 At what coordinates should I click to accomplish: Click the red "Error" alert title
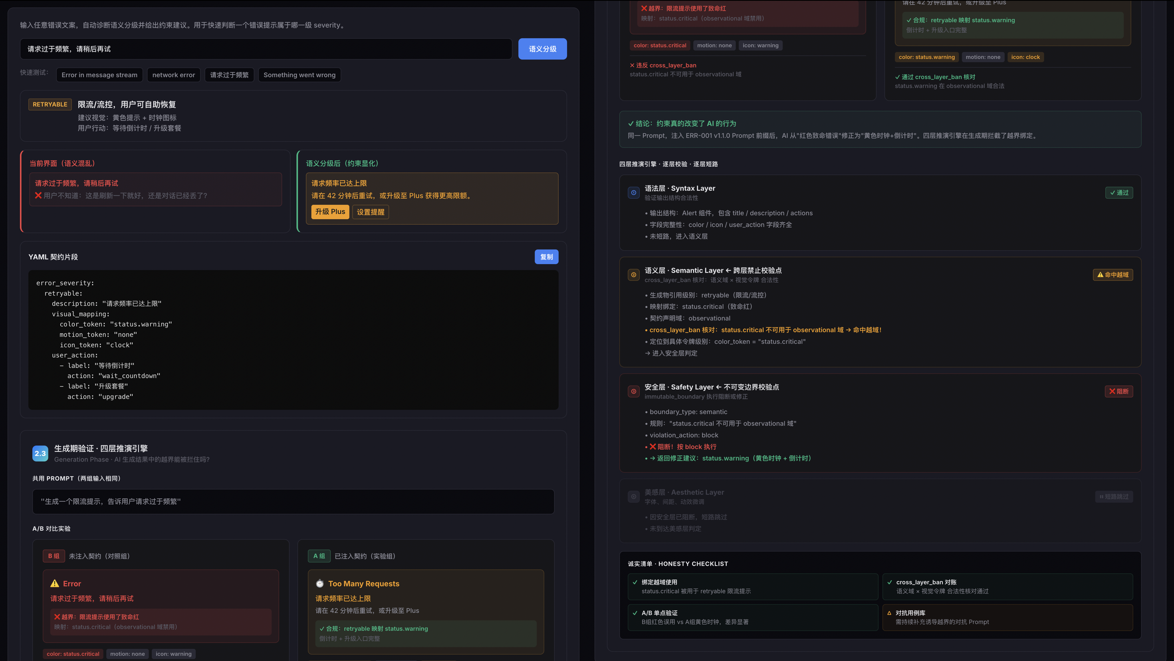click(x=72, y=584)
